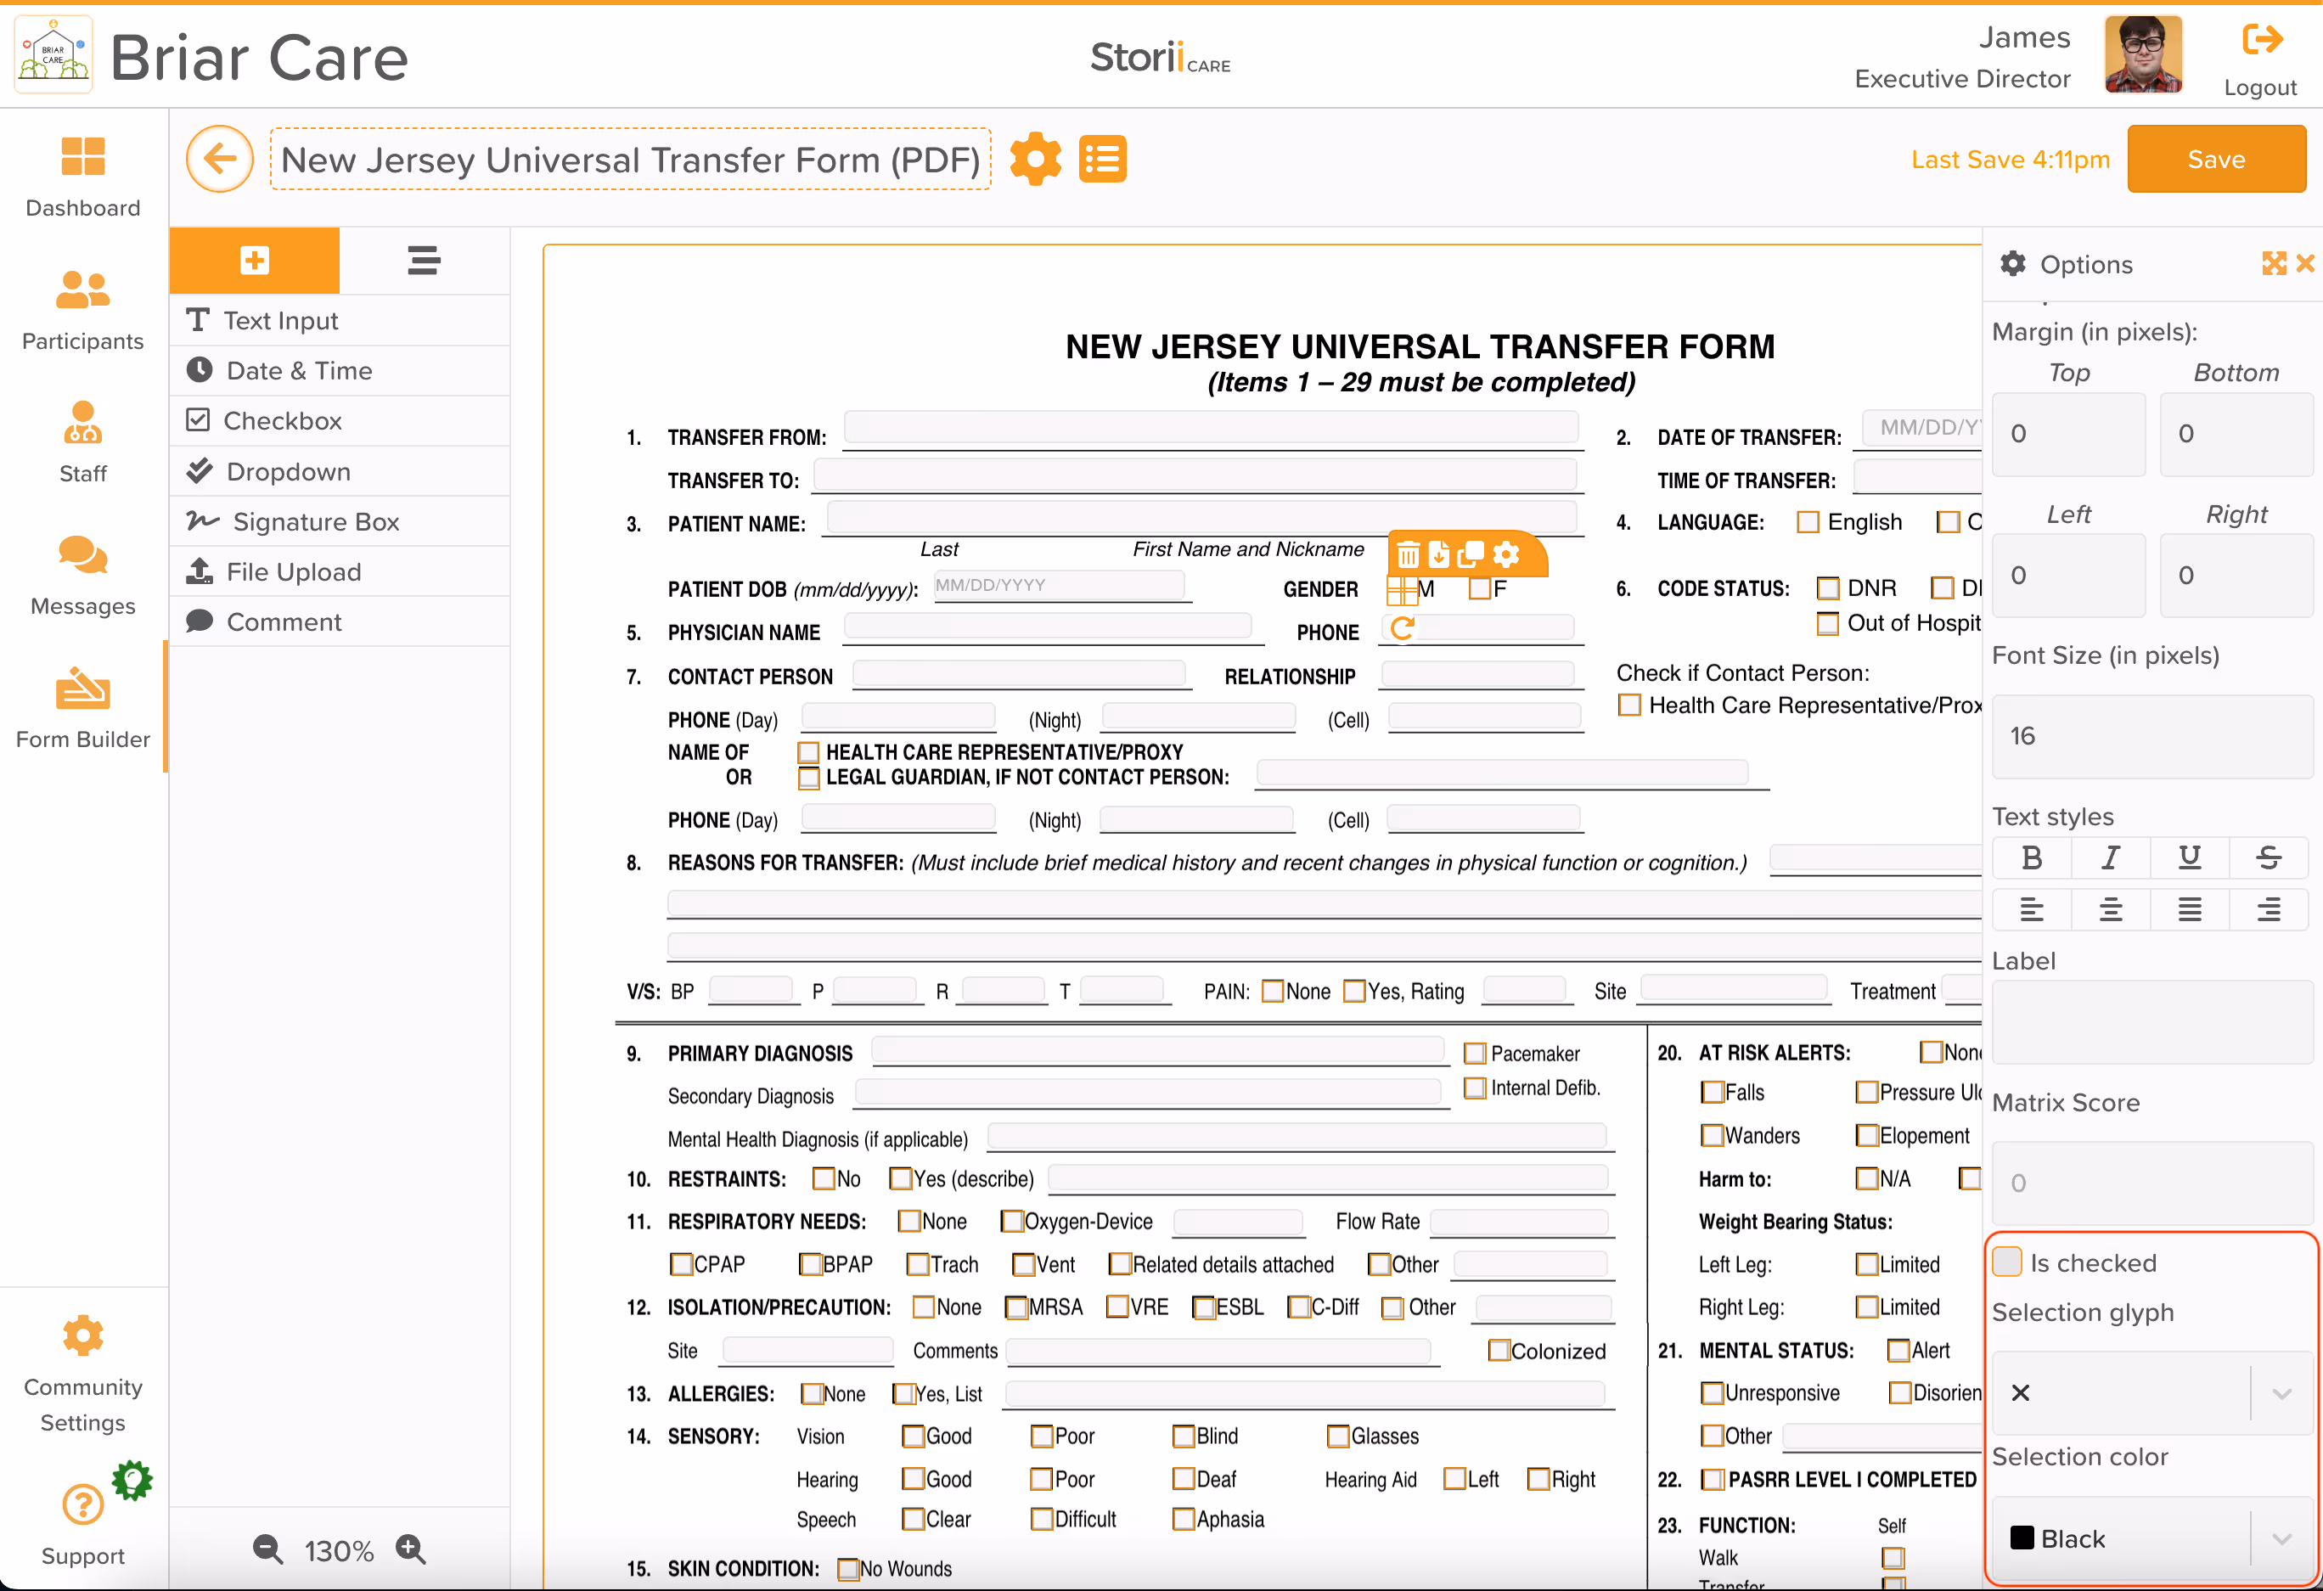Click the Briar Care logo
Screen dimensions: 2323x1591
click(x=54, y=54)
